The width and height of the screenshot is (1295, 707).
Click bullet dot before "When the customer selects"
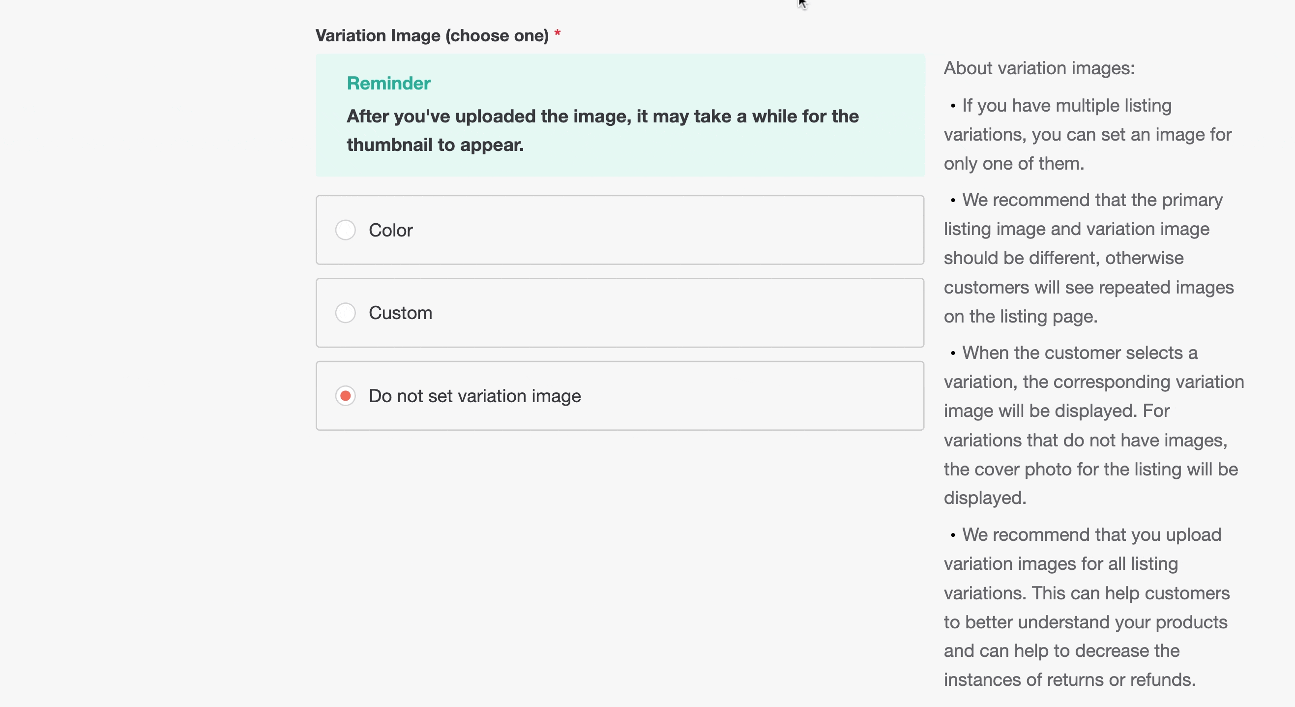coord(953,353)
